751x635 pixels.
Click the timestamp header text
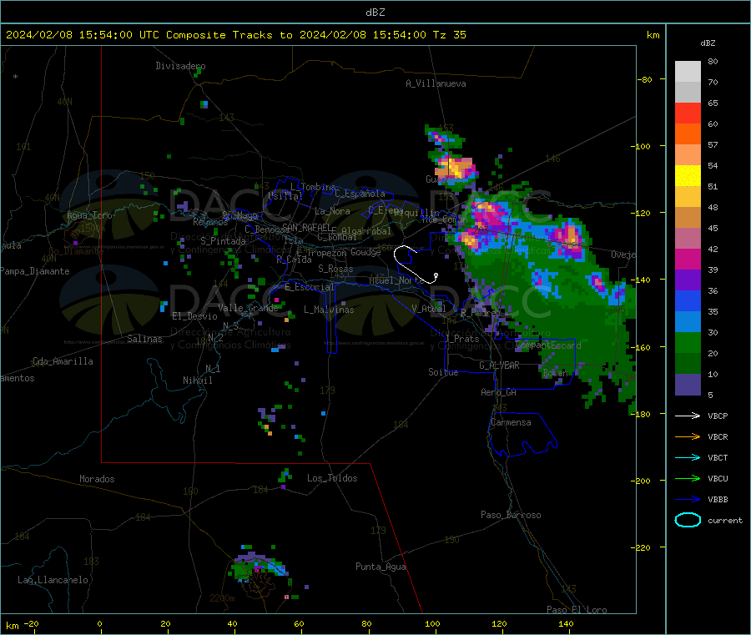click(x=235, y=35)
